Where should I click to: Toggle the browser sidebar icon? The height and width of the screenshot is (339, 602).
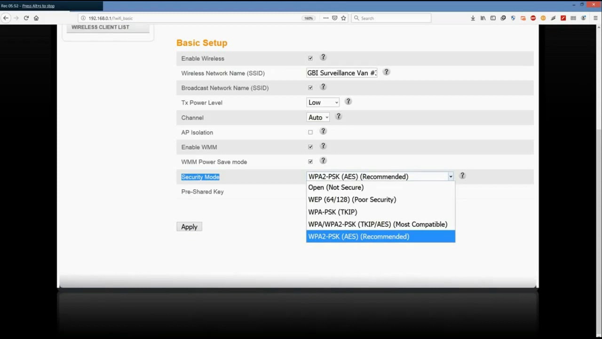point(493,18)
